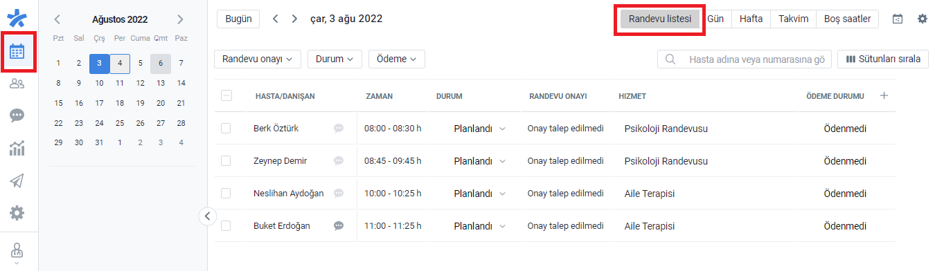Screen dimensions: 935x271
Task: Tick the checkbox for Berk Öztürk
Action: coord(226,128)
